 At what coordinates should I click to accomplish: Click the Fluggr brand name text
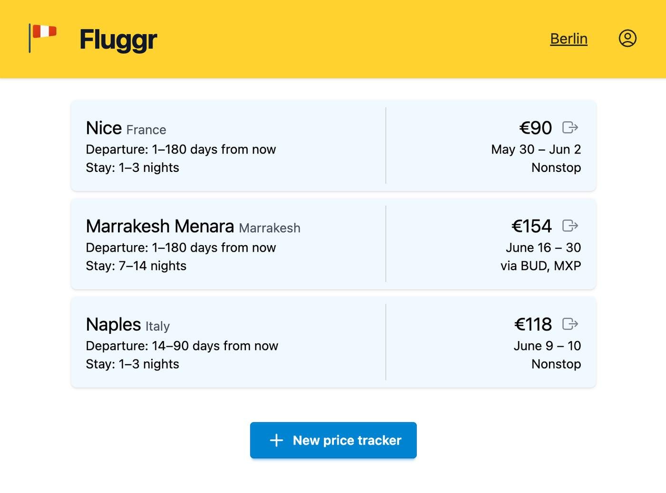118,39
